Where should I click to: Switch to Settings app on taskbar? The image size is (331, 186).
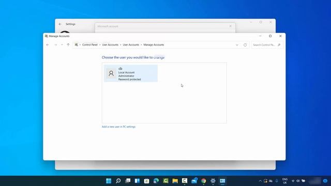click(213, 181)
